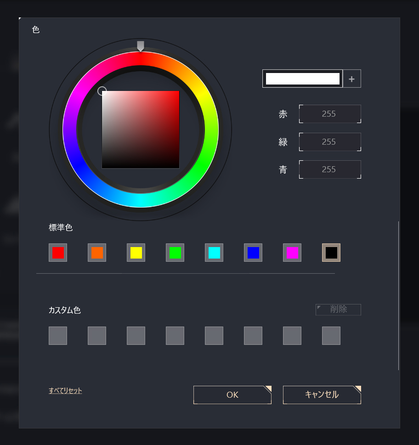This screenshot has width=419, height=445.
Task: Select the fourth empty custom color slot
Action: 175,336
